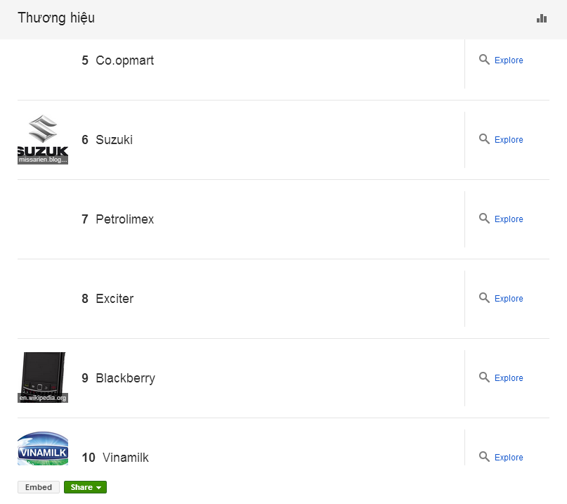Click magnifier icon in Vinamilk row

[x=484, y=457]
